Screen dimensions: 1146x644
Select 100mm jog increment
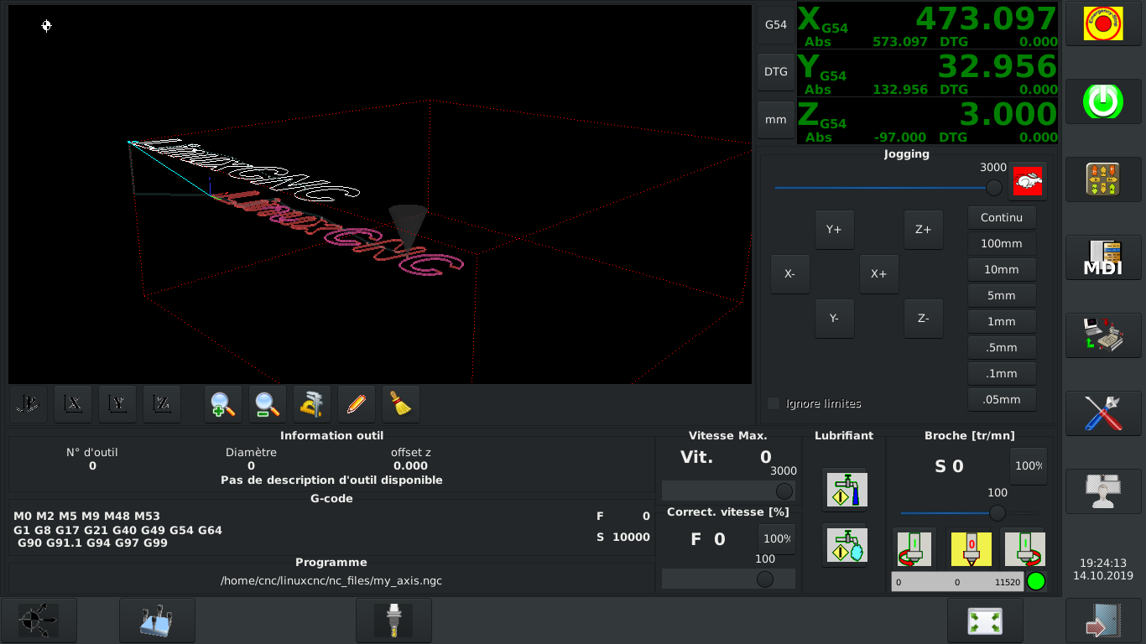point(1002,243)
